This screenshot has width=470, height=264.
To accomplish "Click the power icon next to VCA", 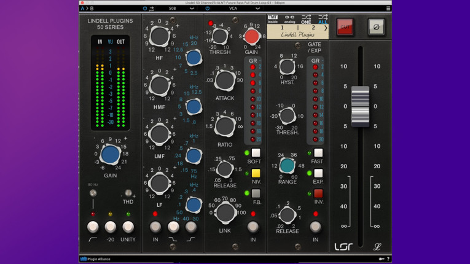I will point(208,9).
